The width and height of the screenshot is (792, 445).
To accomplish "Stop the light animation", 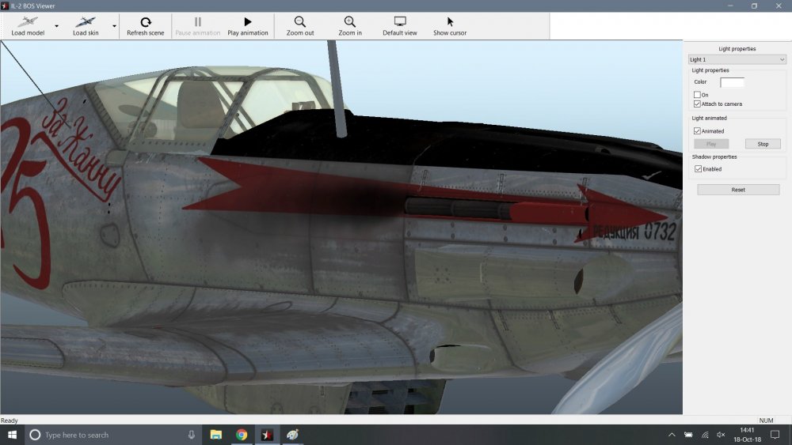I will click(x=763, y=144).
